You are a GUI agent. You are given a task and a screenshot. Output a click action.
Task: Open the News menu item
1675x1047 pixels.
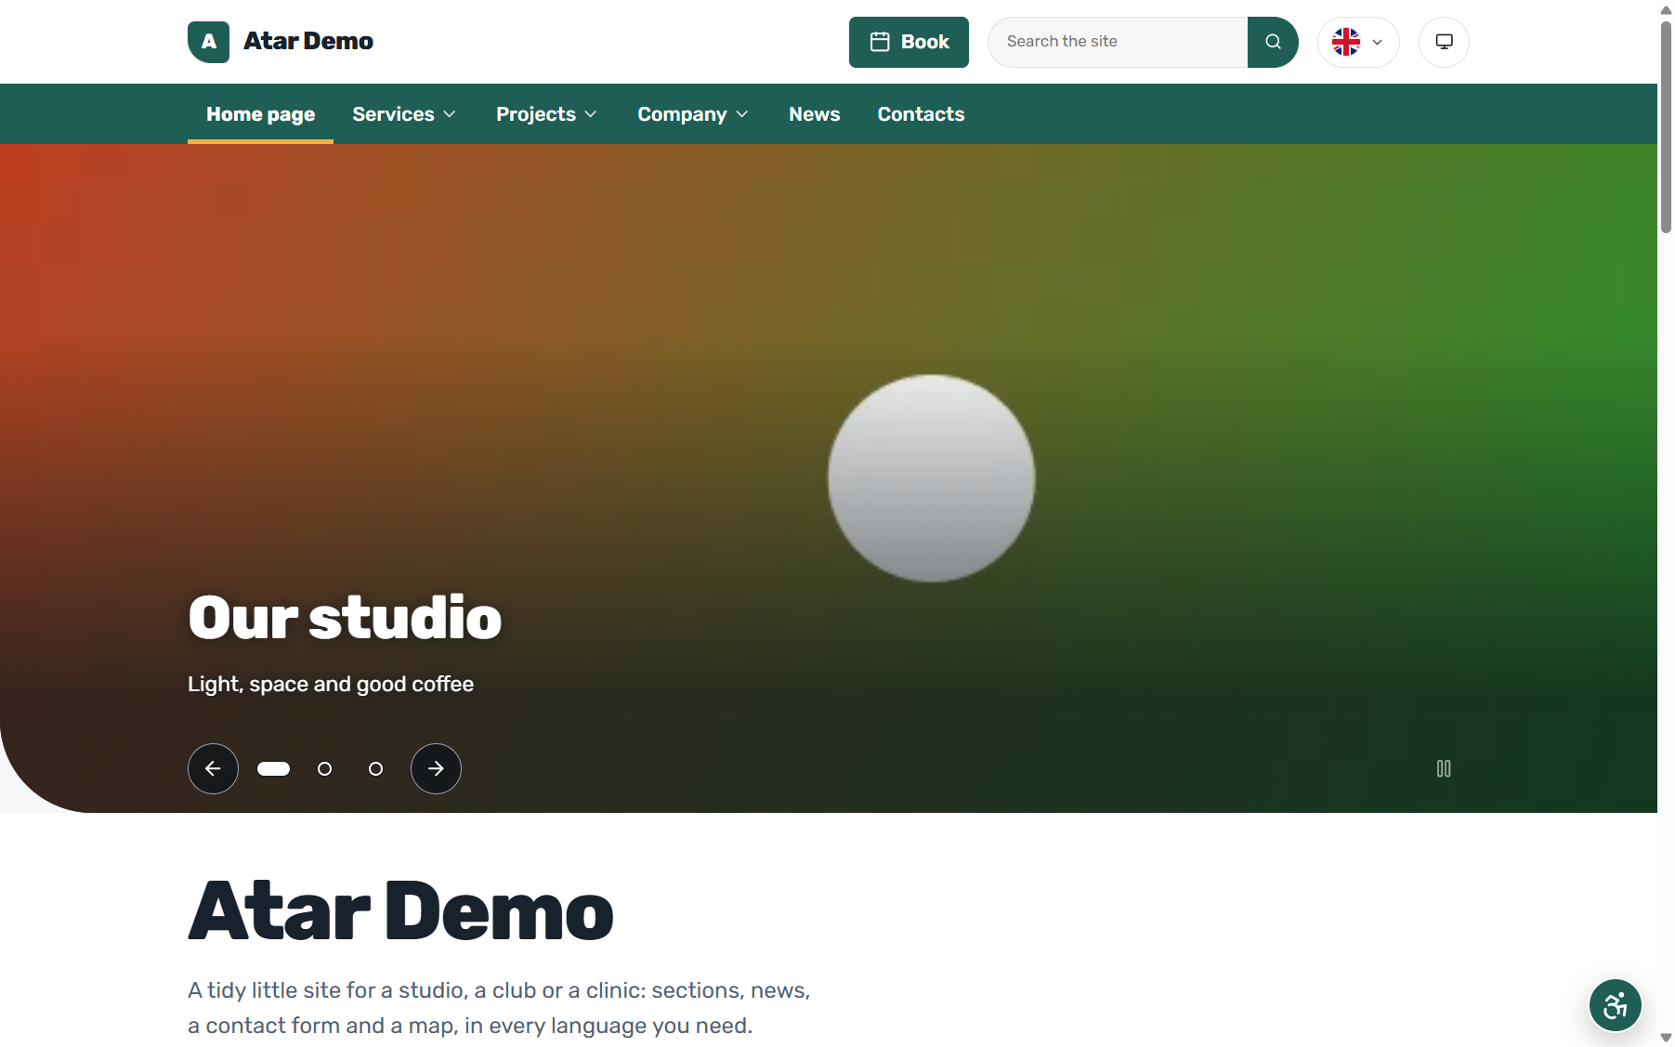[815, 114]
